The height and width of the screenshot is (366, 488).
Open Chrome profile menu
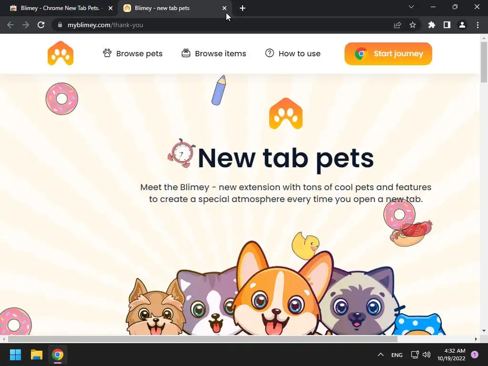pos(462,25)
